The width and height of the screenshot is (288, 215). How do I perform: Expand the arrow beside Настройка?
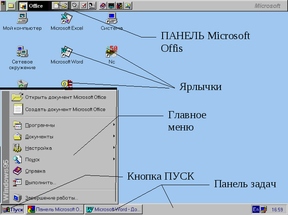click(x=114, y=148)
